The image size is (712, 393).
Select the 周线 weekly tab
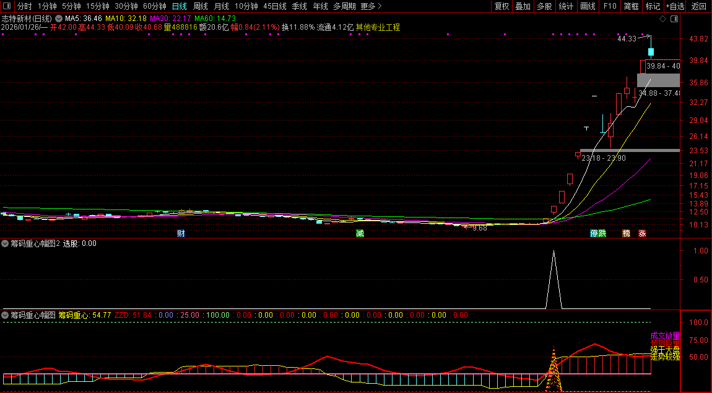[200, 6]
